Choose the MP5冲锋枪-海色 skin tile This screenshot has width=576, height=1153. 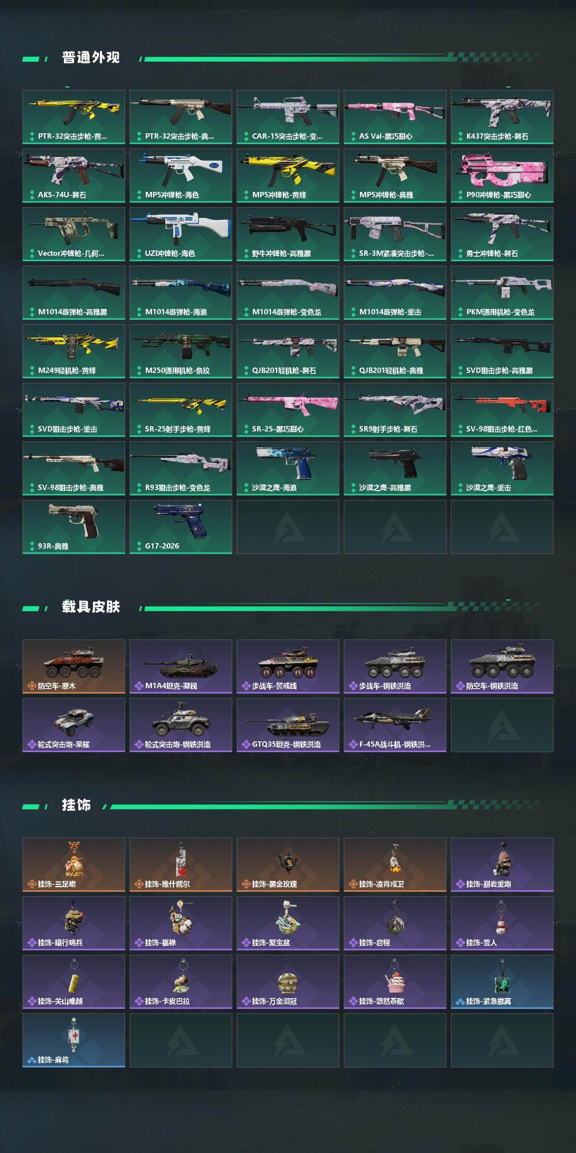[x=181, y=176]
